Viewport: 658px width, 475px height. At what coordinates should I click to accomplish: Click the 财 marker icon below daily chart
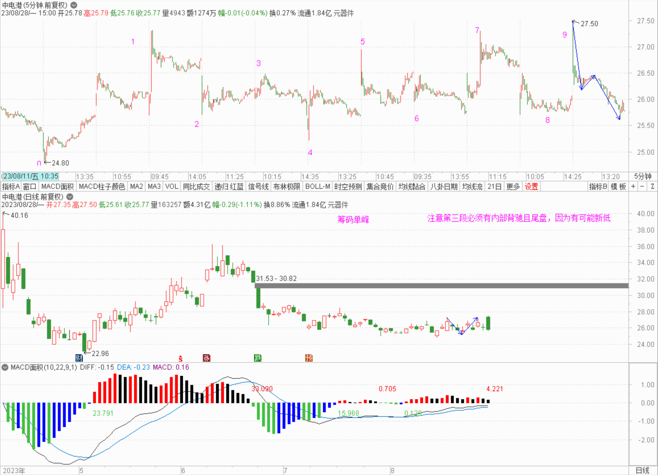pyautogui.click(x=79, y=358)
